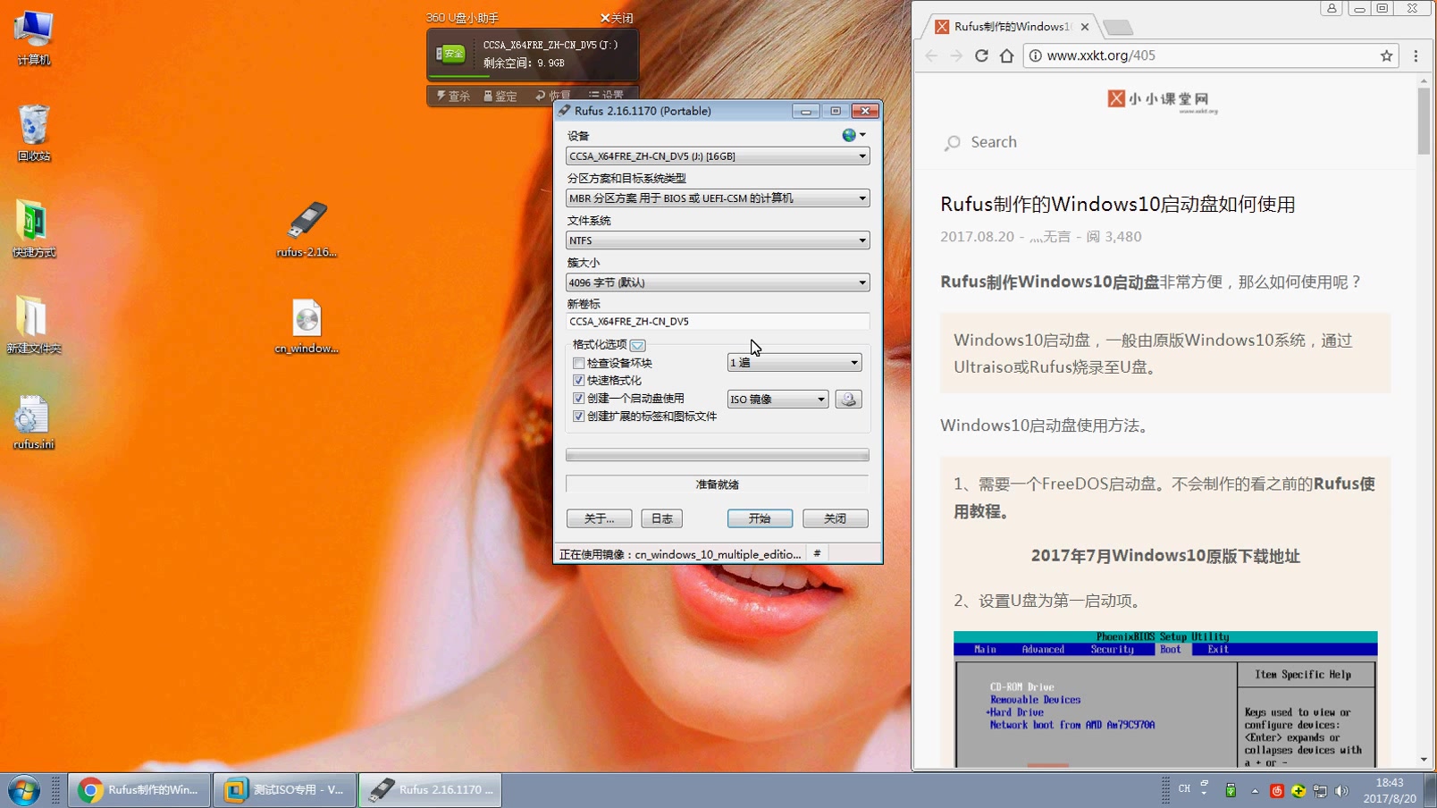Toggle 创建一个启动盘使用 checkbox

click(579, 399)
